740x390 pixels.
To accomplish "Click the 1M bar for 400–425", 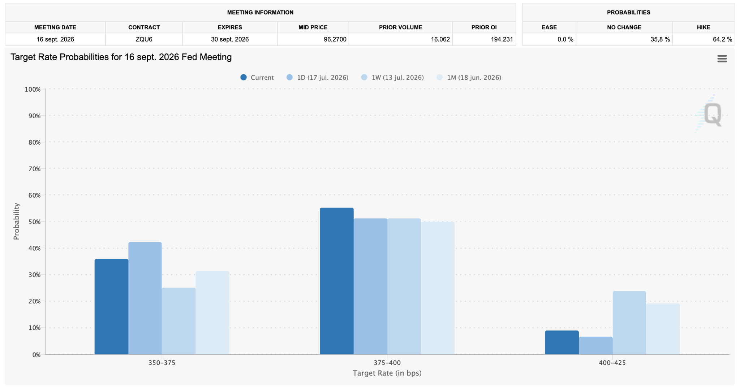I will click(x=663, y=329).
